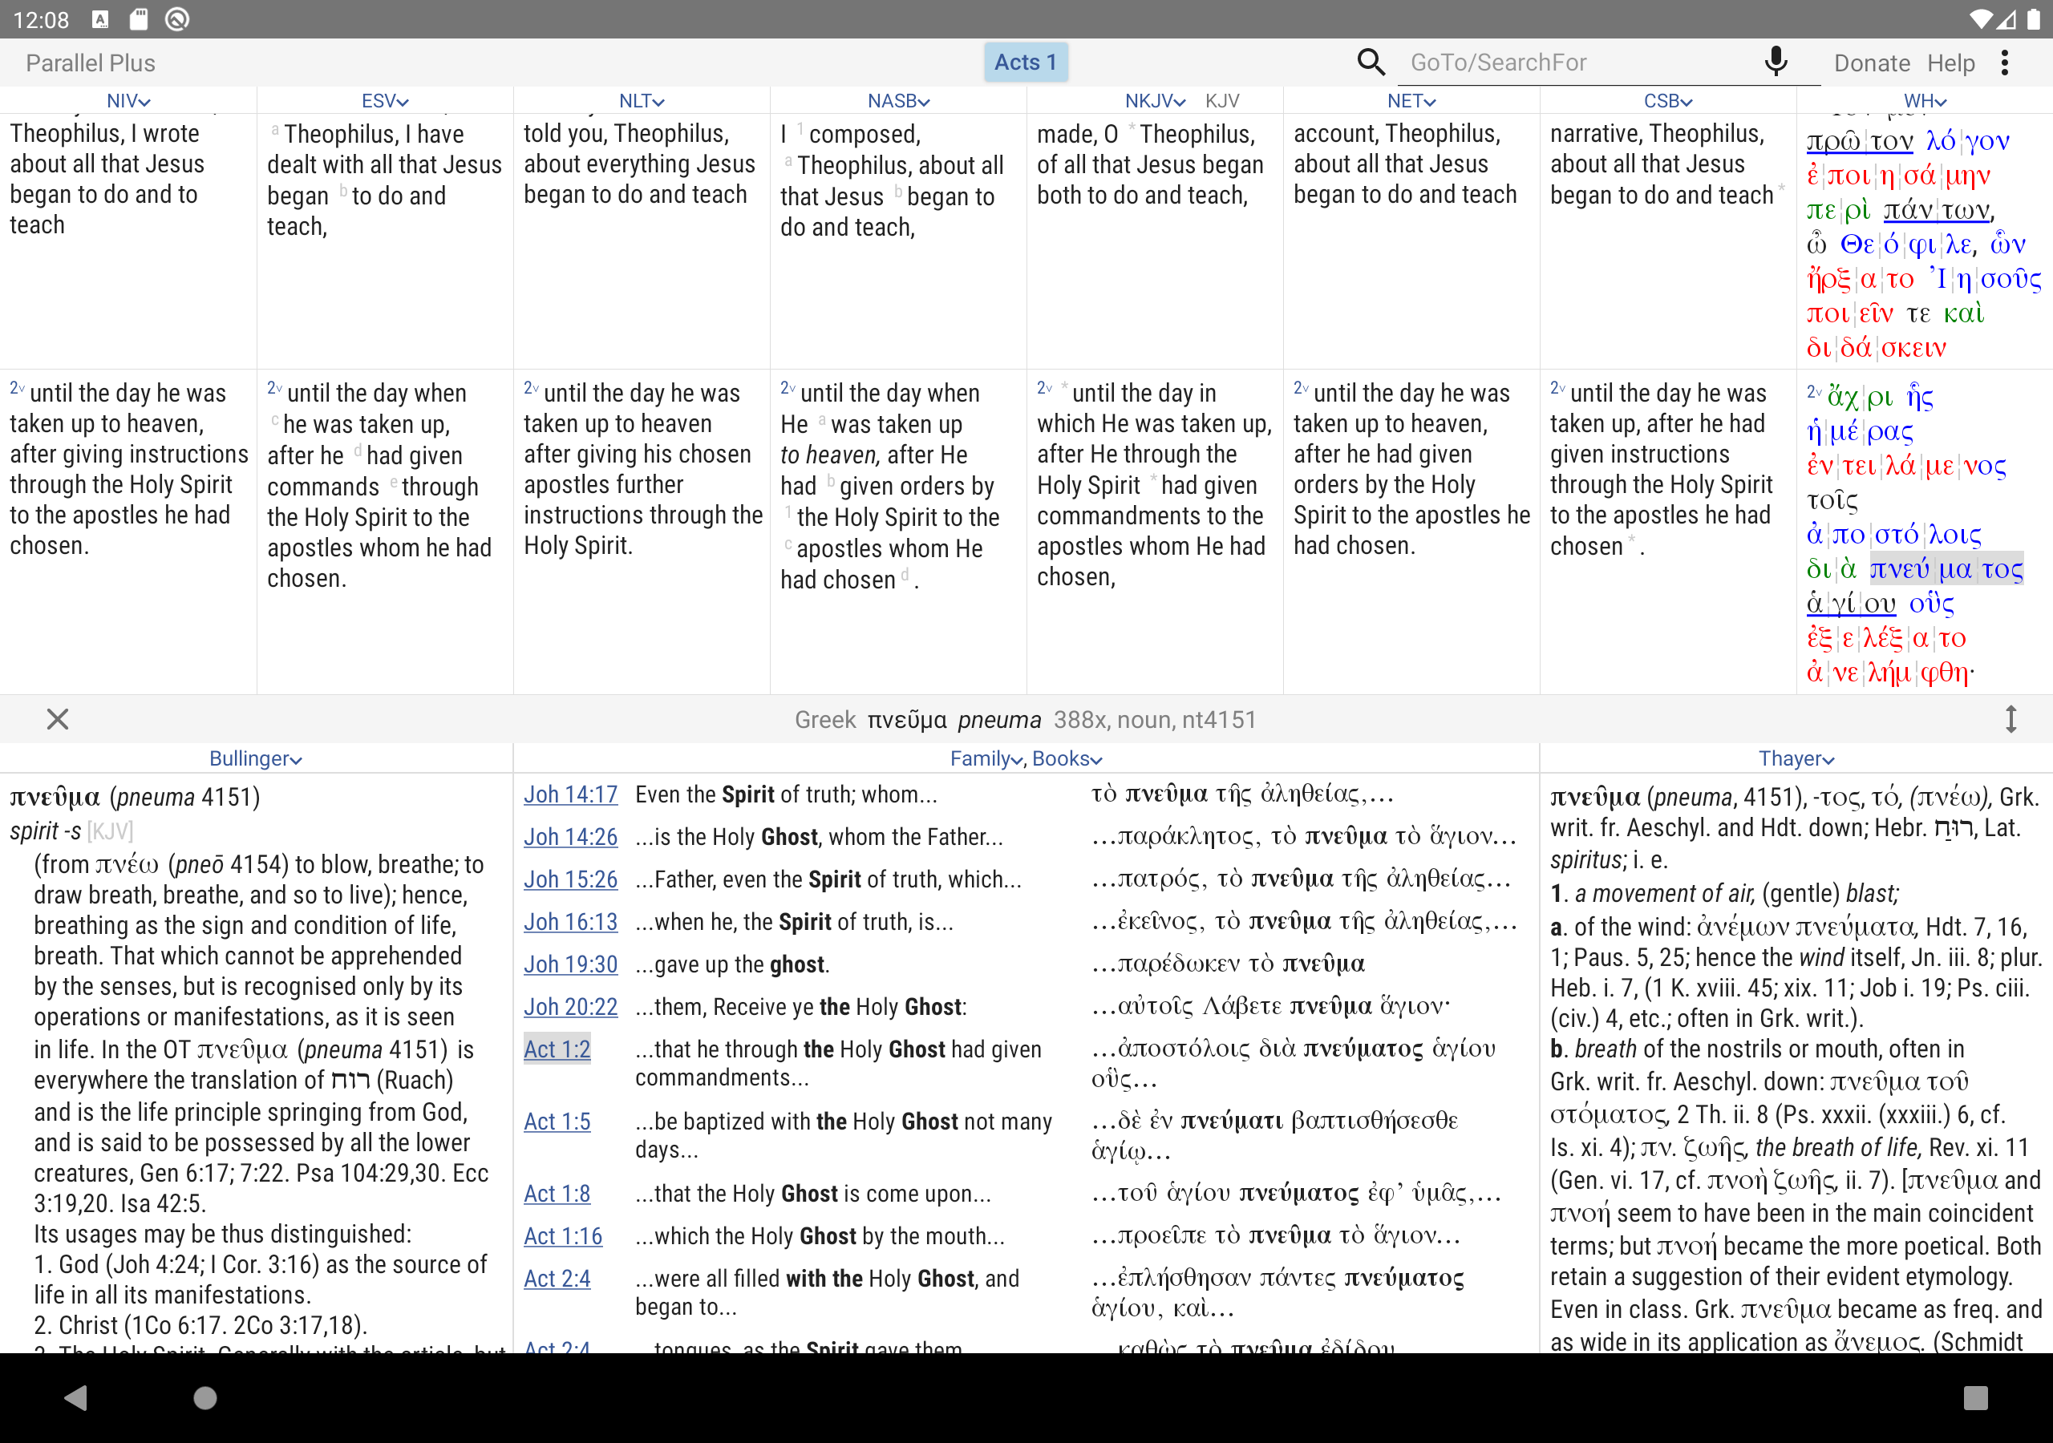The height and width of the screenshot is (1443, 2053).
Task: Tap the Android back button
Action: [x=77, y=1397]
